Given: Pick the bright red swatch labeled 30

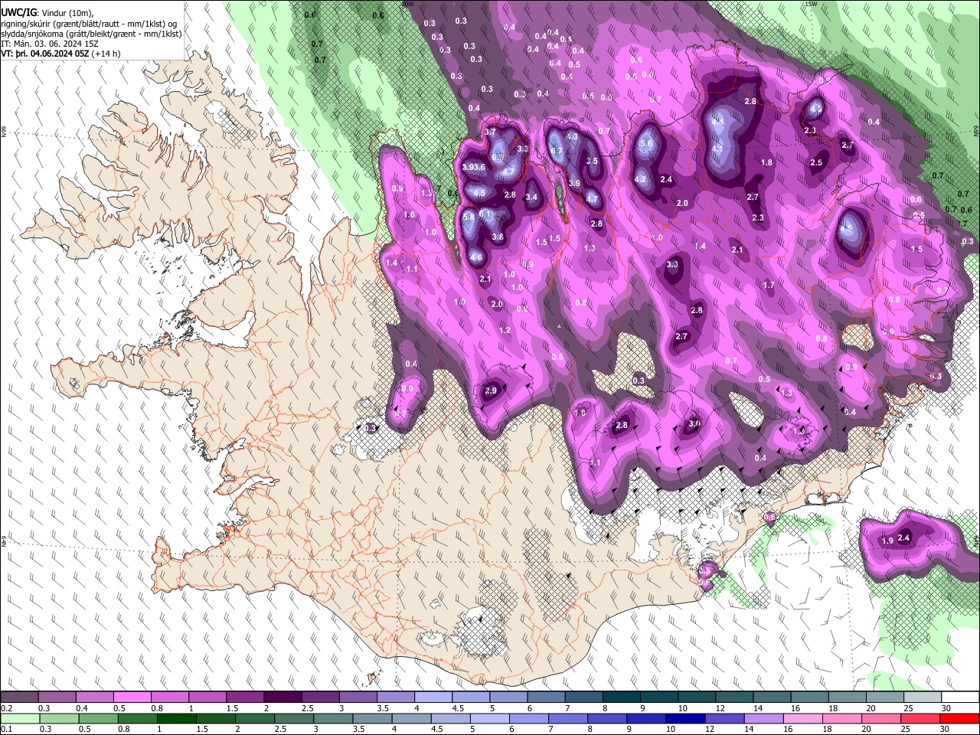Looking at the screenshot, I should pos(959,718).
